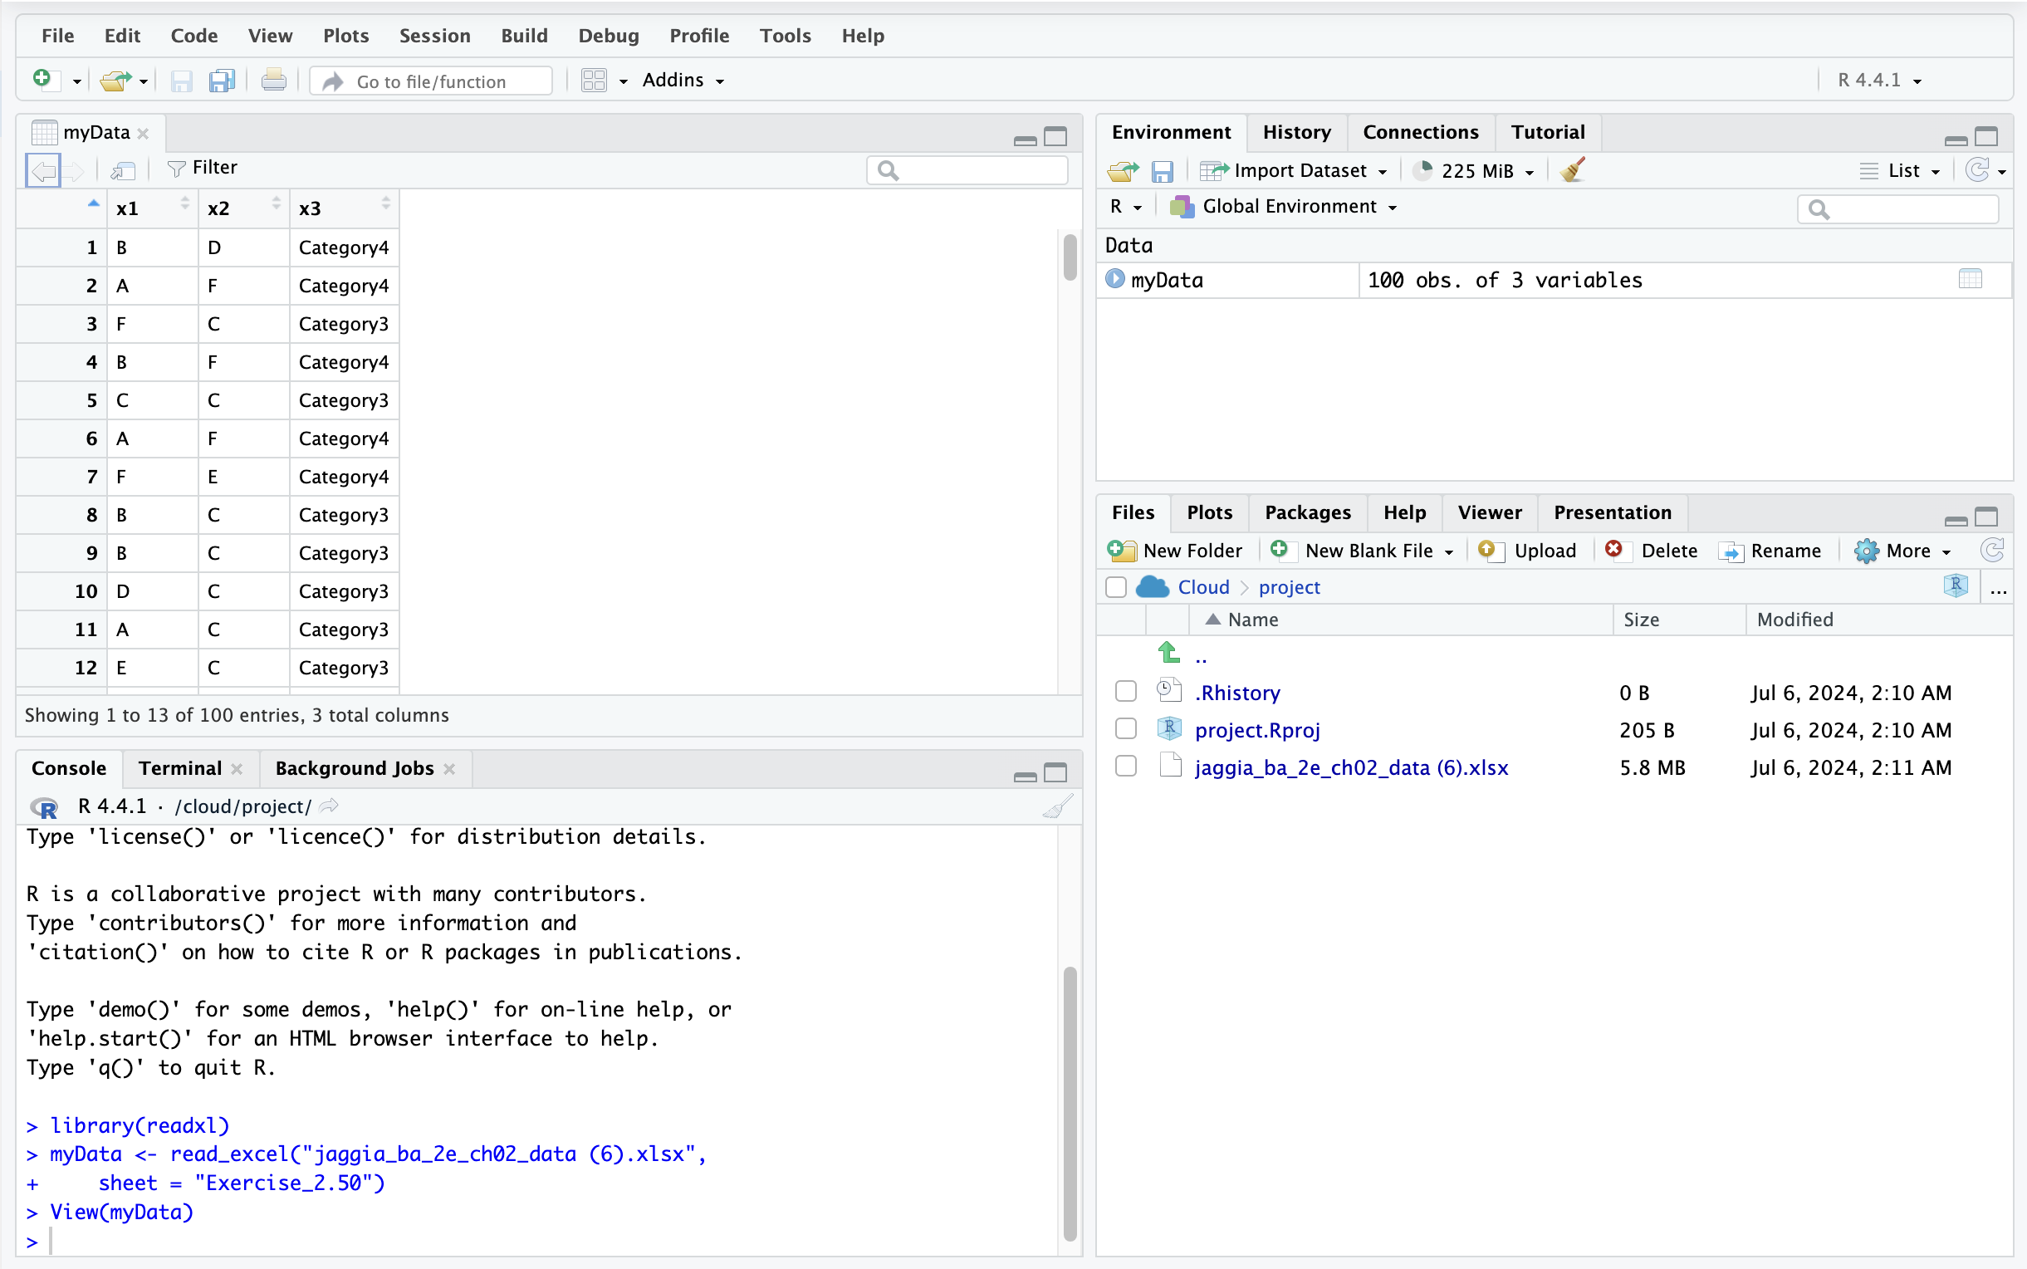Image resolution: width=2027 pixels, height=1269 pixels.
Task: Click the back navigation arrow in data viewer
Action: (44, 170)
